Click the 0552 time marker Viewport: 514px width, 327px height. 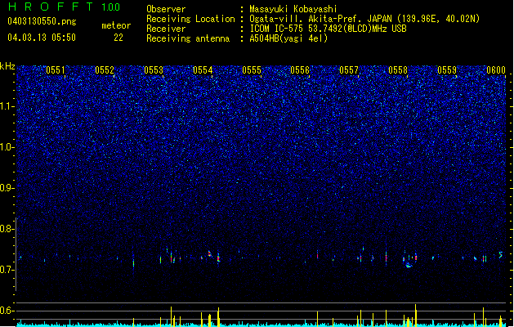pos(105,70)
